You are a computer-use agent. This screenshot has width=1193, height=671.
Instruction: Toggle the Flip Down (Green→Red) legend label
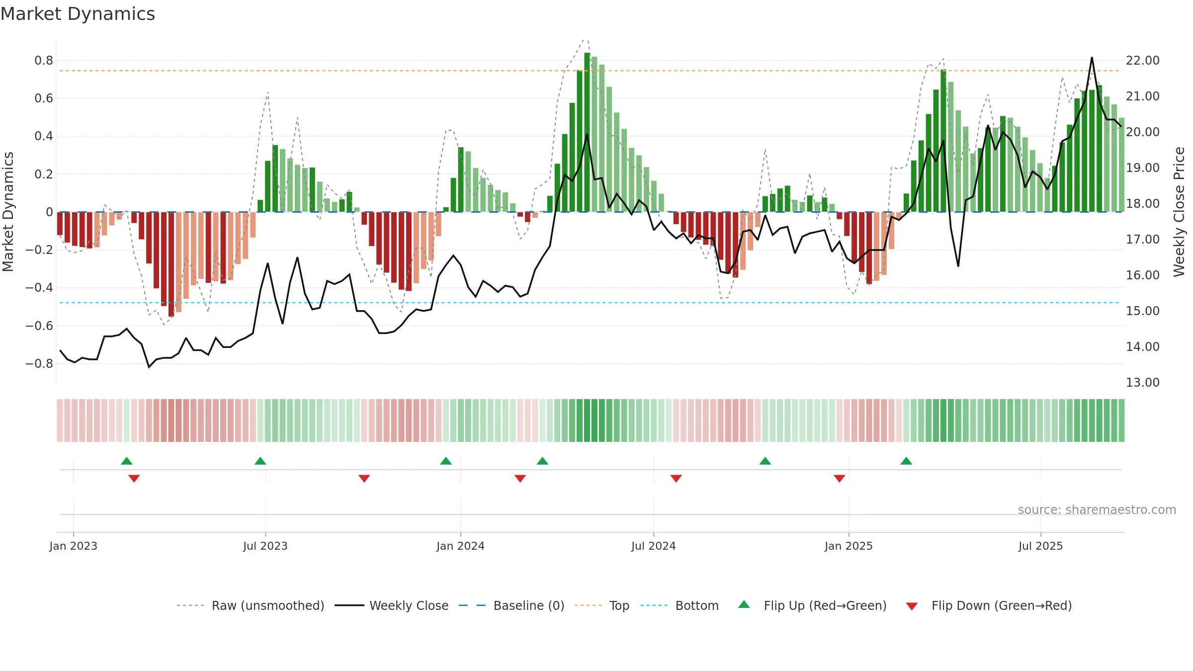click(x=1002, y=605)
